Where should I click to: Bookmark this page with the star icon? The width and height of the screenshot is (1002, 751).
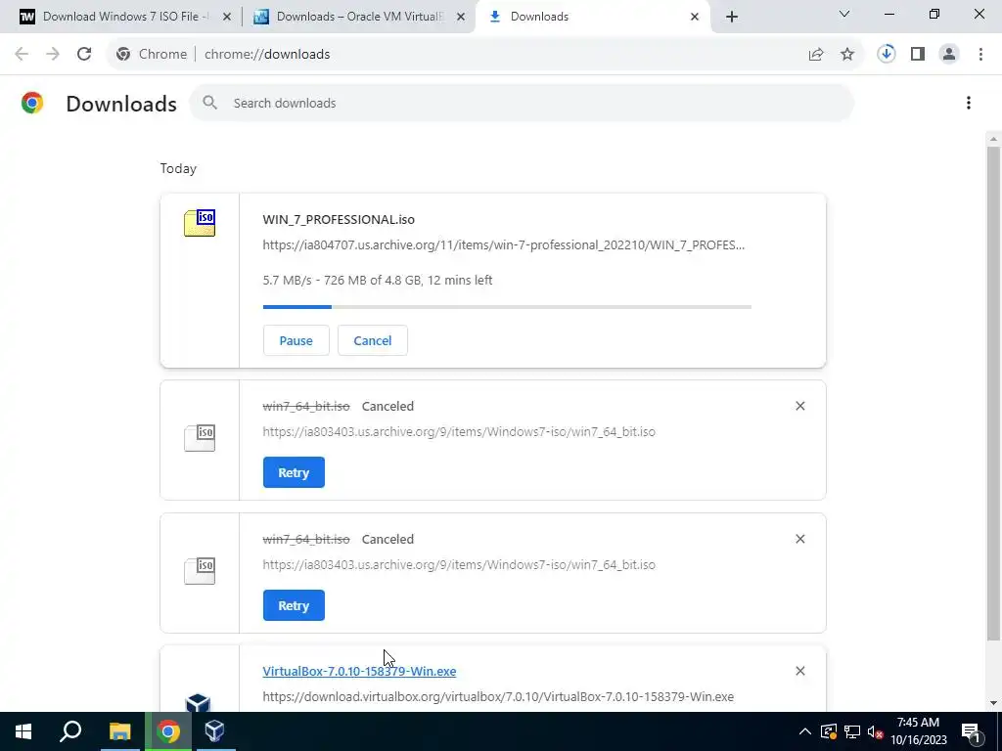(847, 55)
